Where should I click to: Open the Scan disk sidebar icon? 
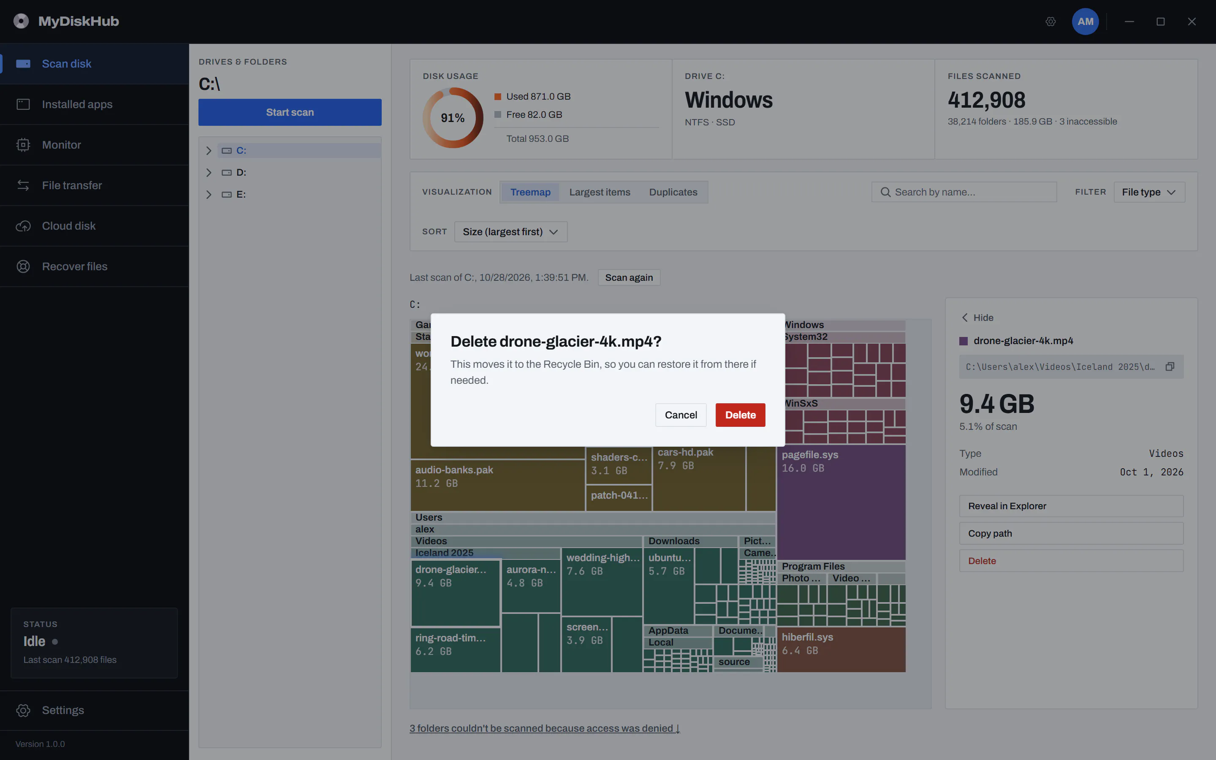pyautogui.click(x=23, y=64)
